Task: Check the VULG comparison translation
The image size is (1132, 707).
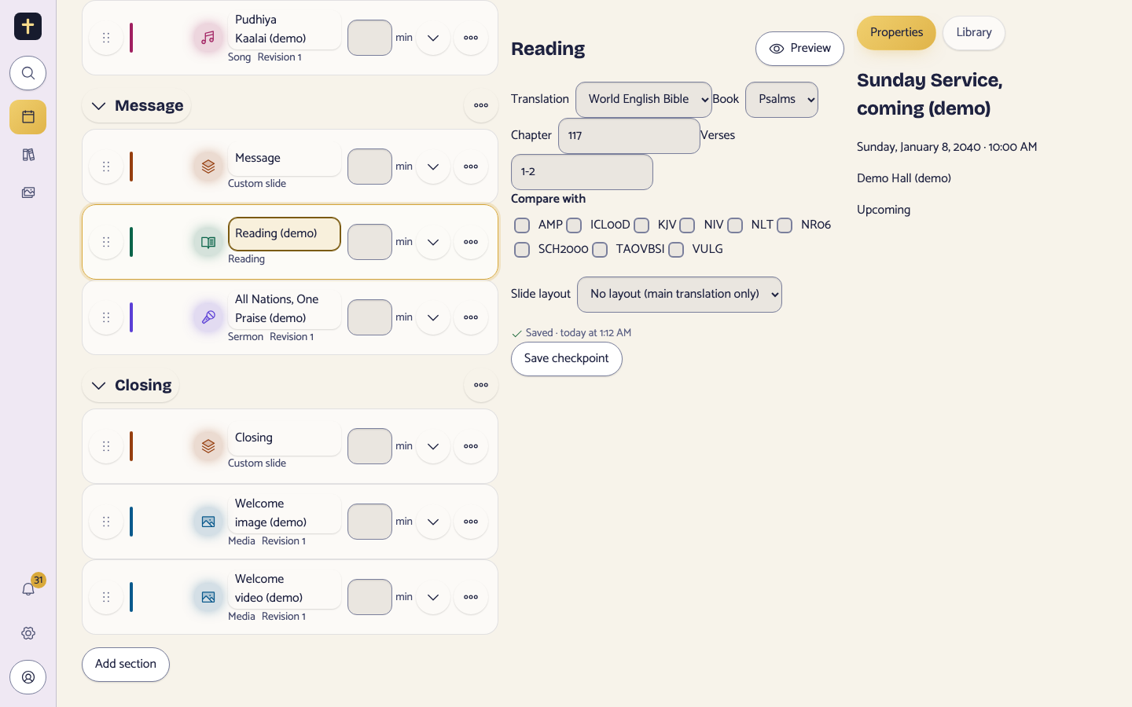Action: point(676,250)
